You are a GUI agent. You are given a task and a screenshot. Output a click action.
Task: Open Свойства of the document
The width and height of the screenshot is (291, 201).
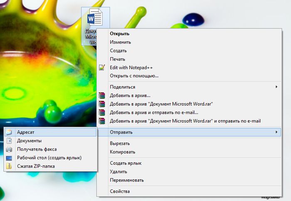coord(120,191)
